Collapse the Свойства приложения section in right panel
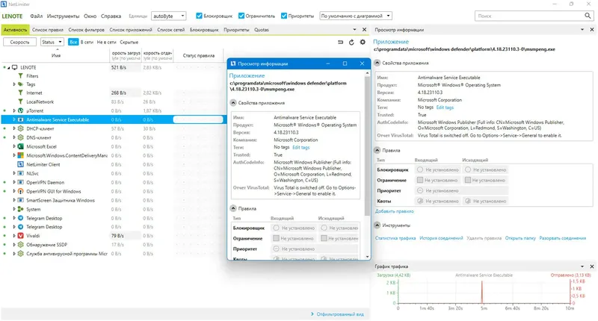Viewport: 598px width, 321px height. point(377,63)
